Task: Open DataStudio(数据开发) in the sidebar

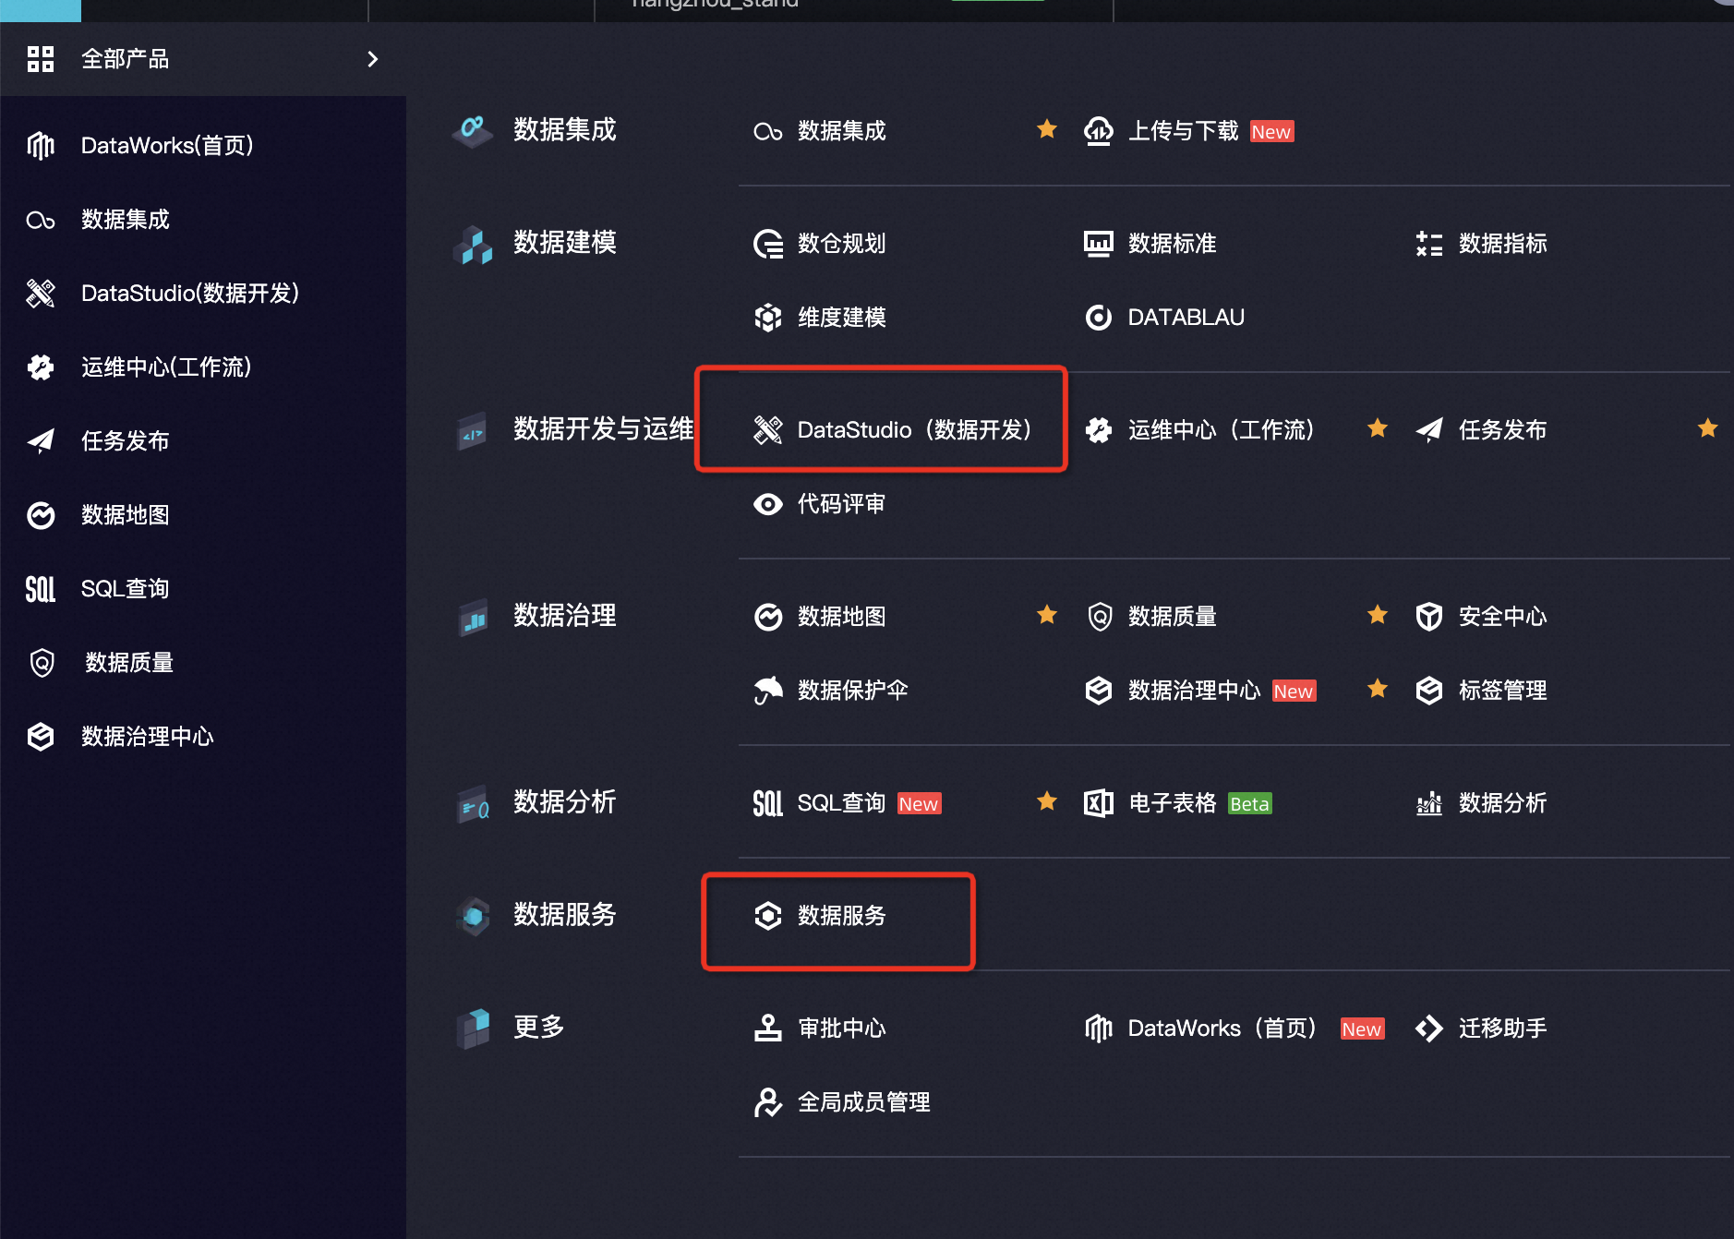Action: click(x=190, y=294)
